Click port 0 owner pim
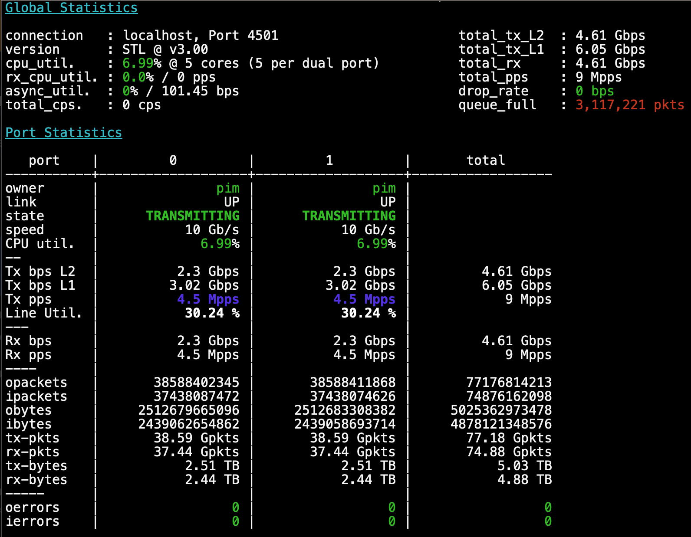The width and height of the screenshot is (691, 537). 227,188
